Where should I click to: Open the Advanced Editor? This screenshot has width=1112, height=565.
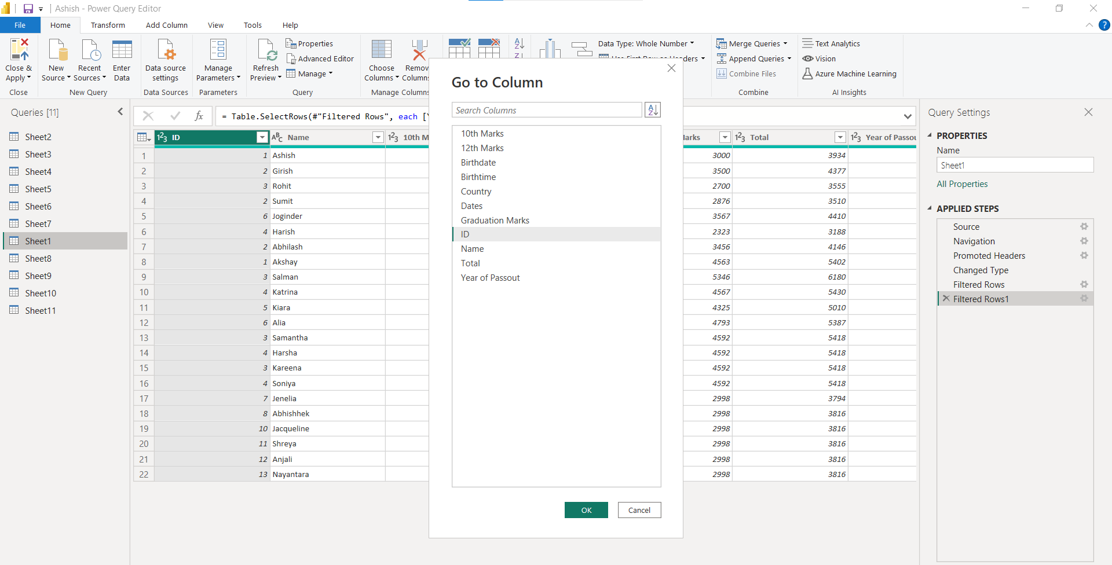pos(320,58)
